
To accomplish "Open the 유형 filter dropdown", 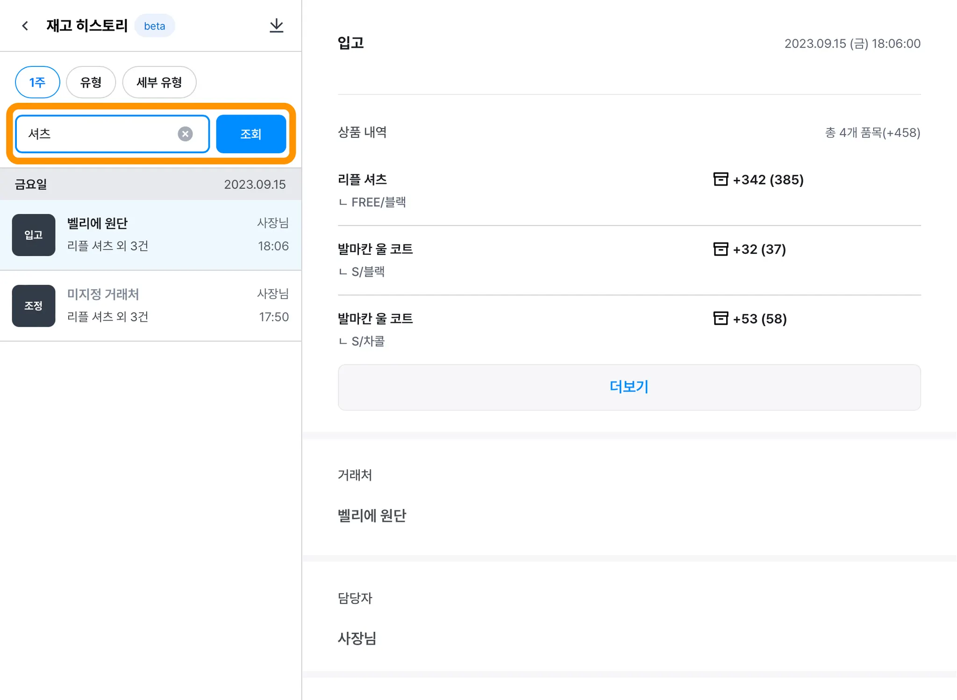I will (91, 82).
